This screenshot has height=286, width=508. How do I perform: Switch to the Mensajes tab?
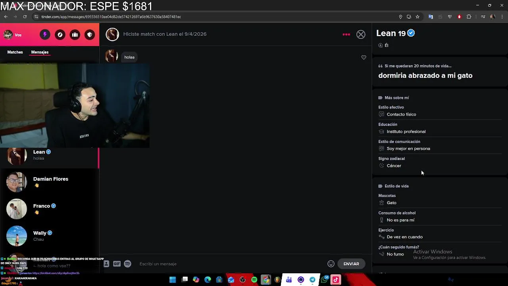40,52
